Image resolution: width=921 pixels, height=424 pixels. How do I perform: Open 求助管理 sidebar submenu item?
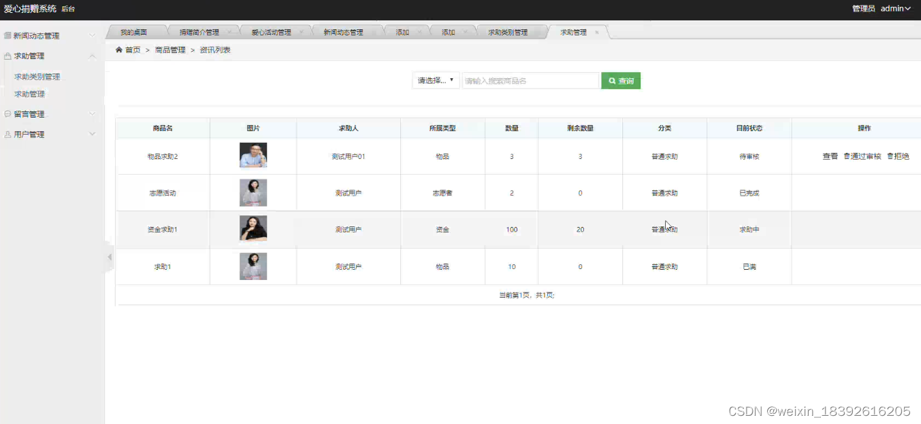coord(29,94)
